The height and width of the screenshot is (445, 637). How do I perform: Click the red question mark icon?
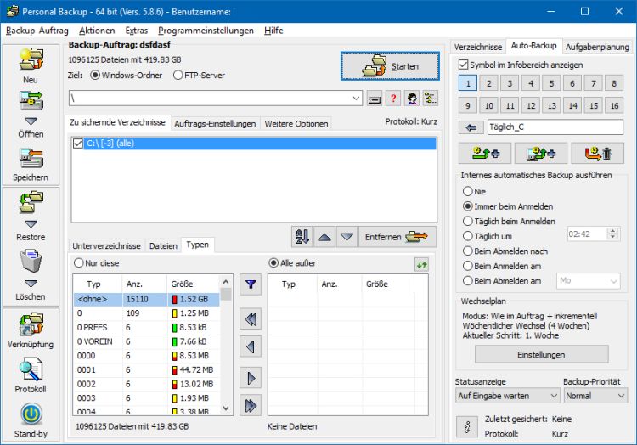point(393,99)
